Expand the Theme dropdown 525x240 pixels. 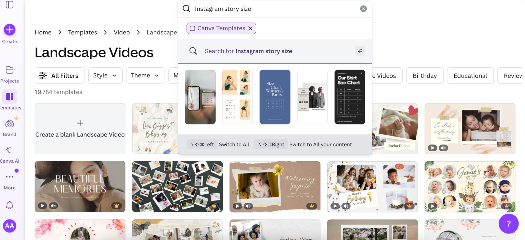pos(145,76)
